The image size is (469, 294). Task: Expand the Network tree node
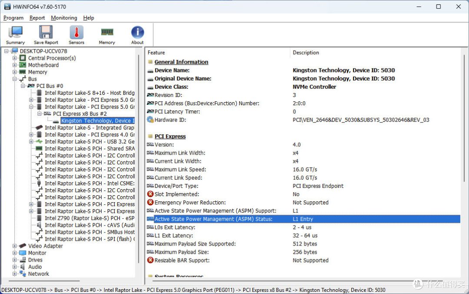click(x=14, y=274)
